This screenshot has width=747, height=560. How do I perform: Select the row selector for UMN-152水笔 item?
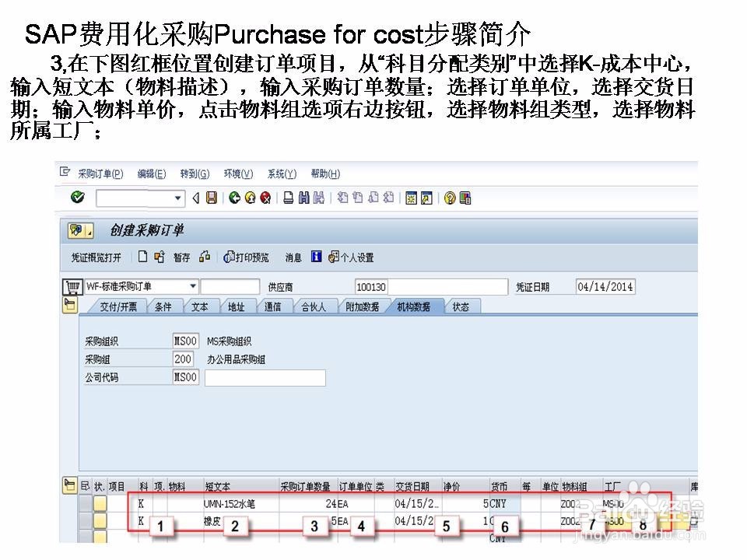[x=86, y=503]
